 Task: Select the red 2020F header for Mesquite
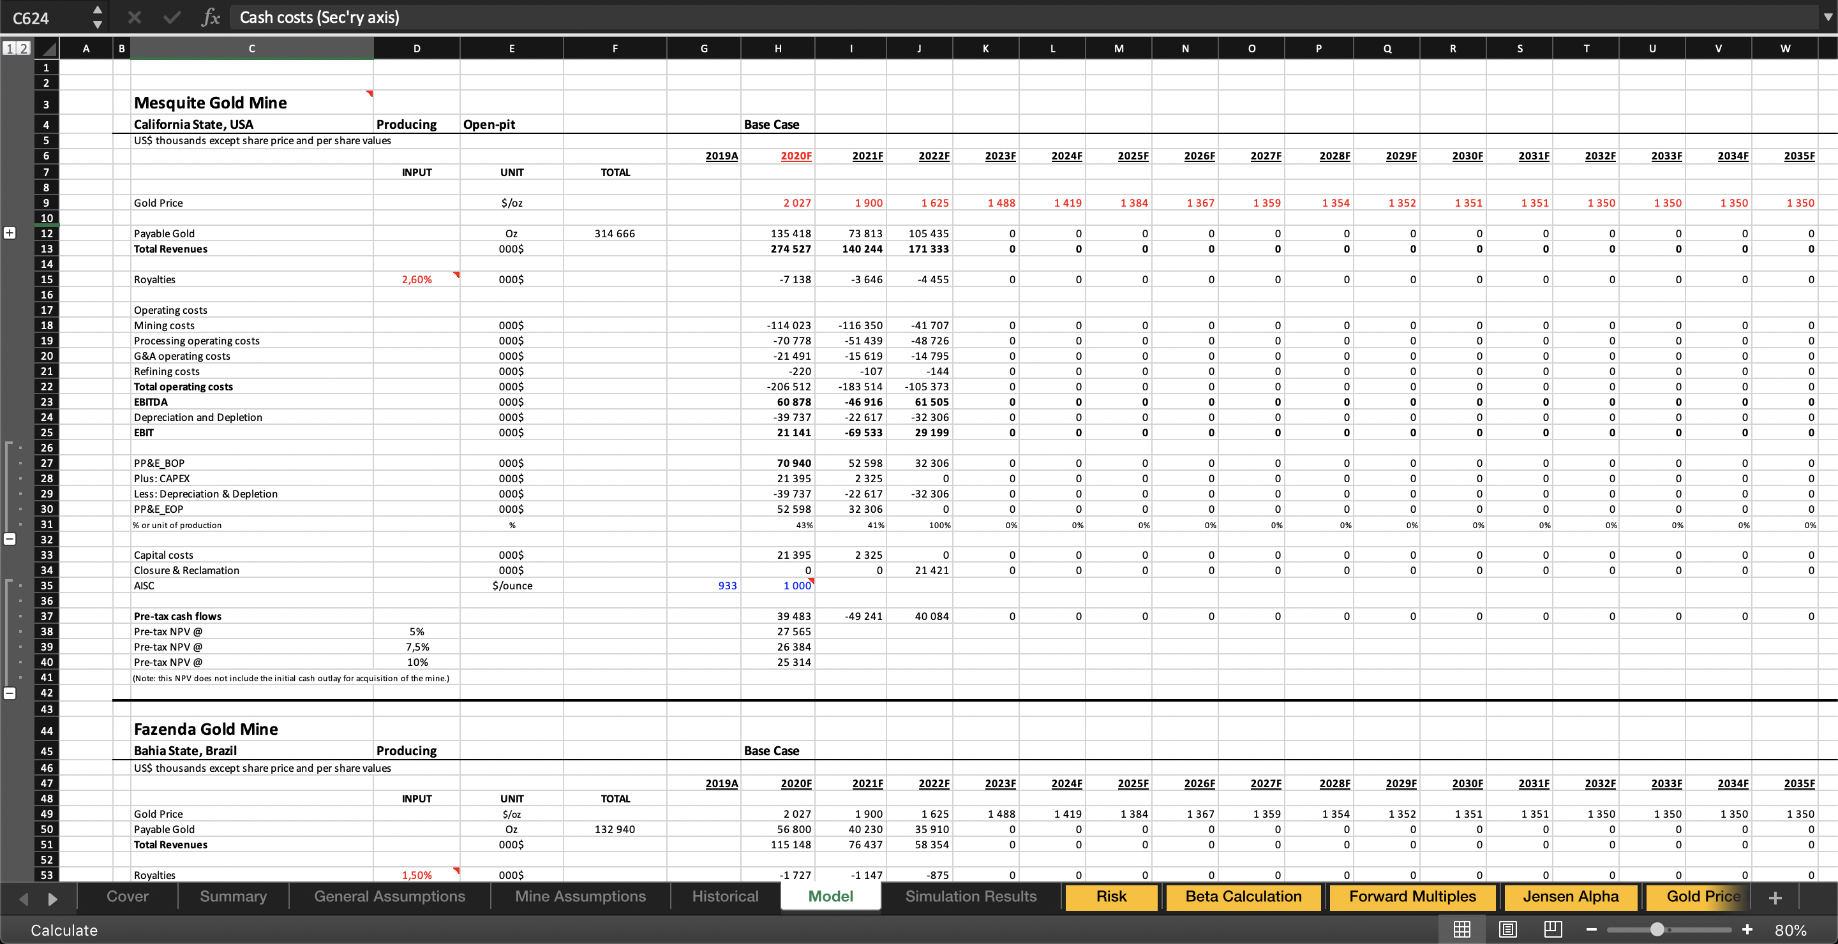tap(778, 156)
